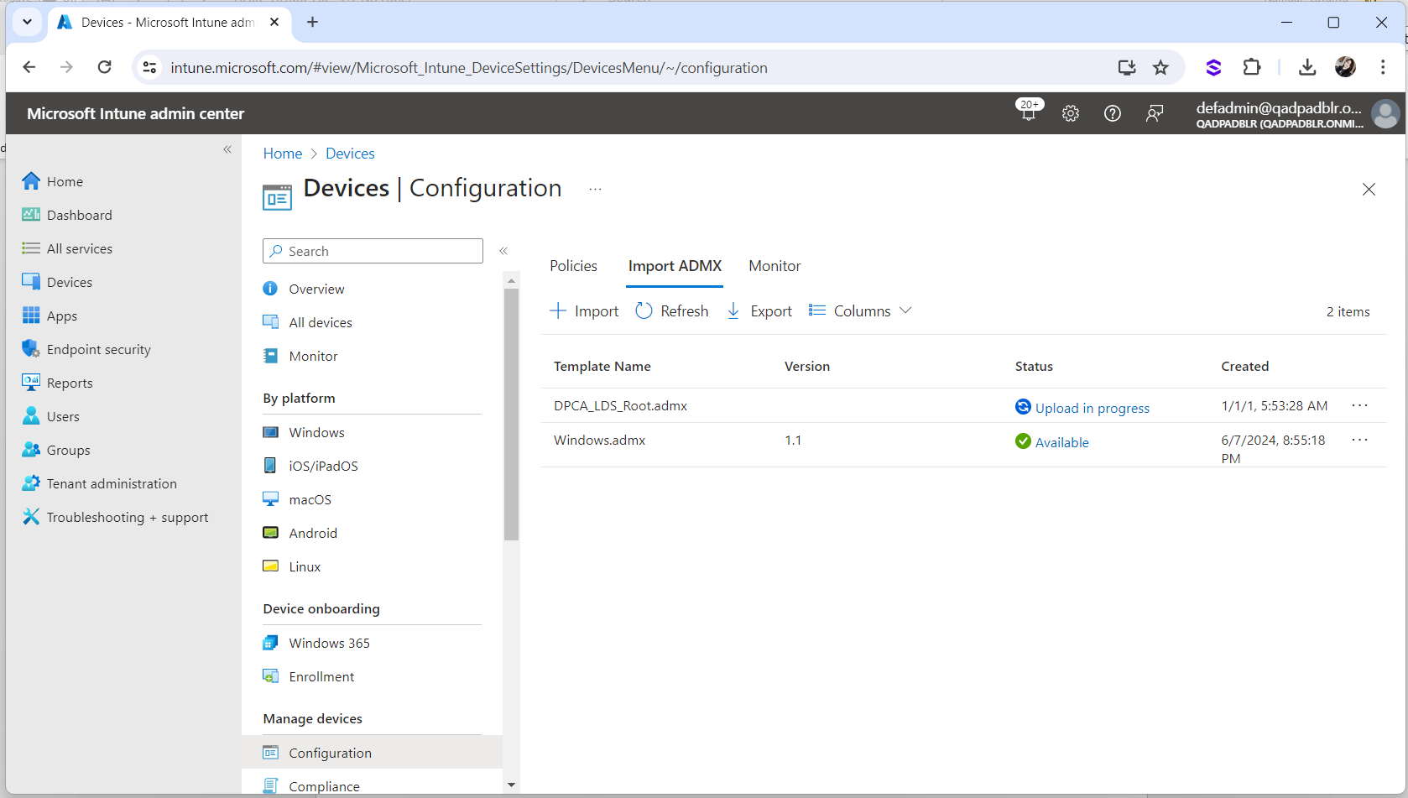Switch to the Policies tab
The height and width of the screenshot is (798, 1408).
click(573, 266)
